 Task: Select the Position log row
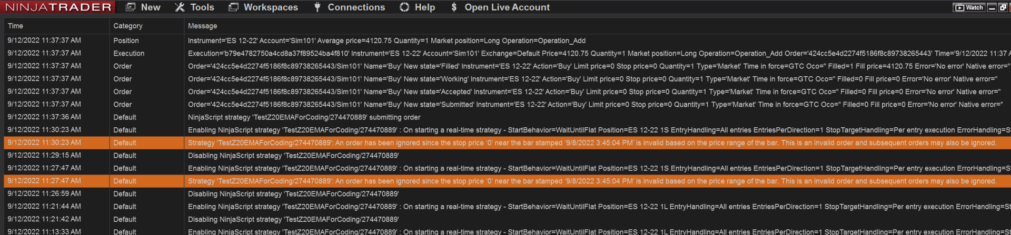click(x=386, y=40)
